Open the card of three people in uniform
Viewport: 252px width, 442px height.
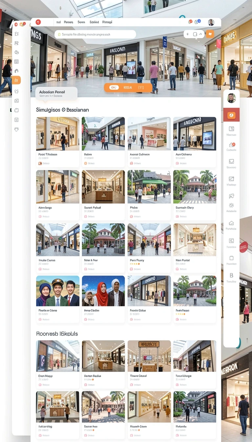pos(58,291)
